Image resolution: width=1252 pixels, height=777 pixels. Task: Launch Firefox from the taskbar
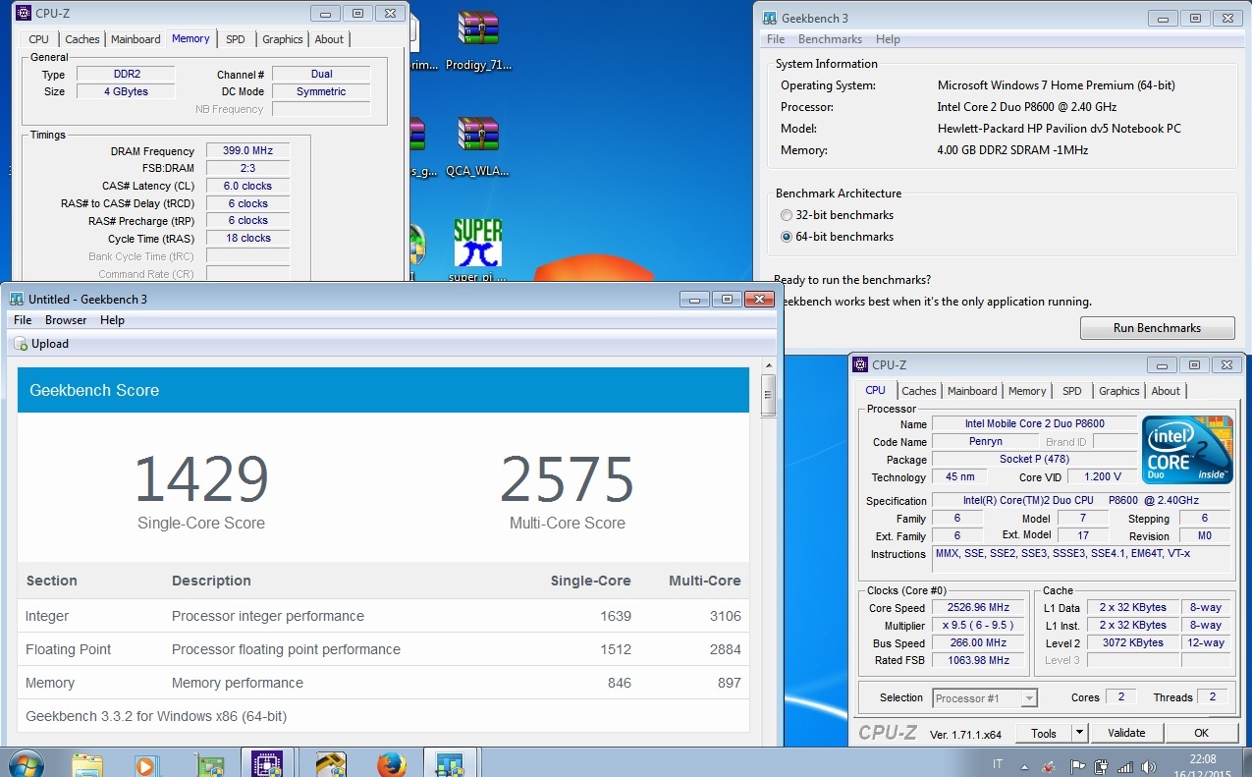pos(391,763)
